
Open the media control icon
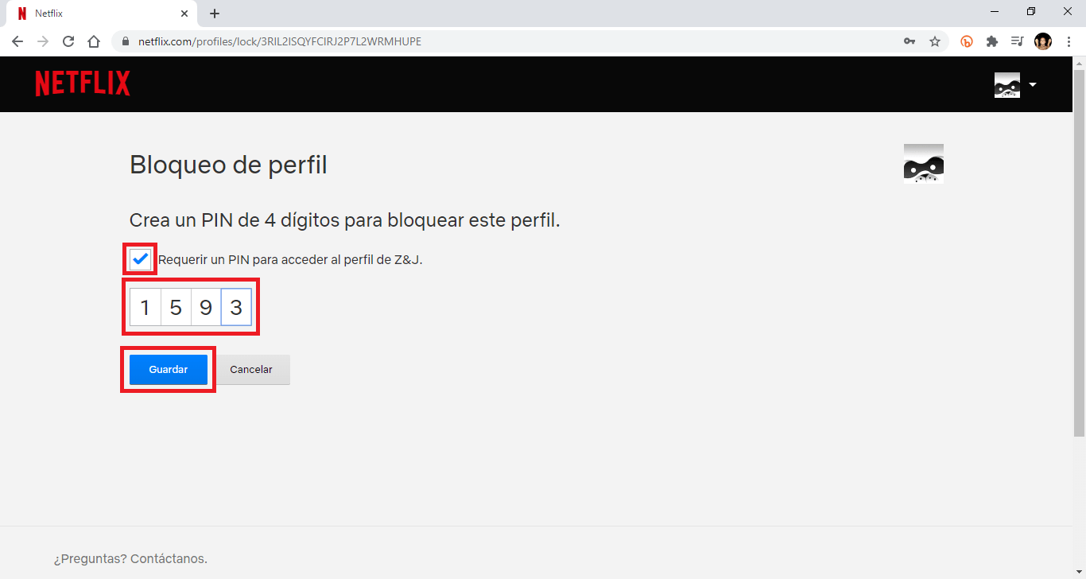[x=1017, y=41]
